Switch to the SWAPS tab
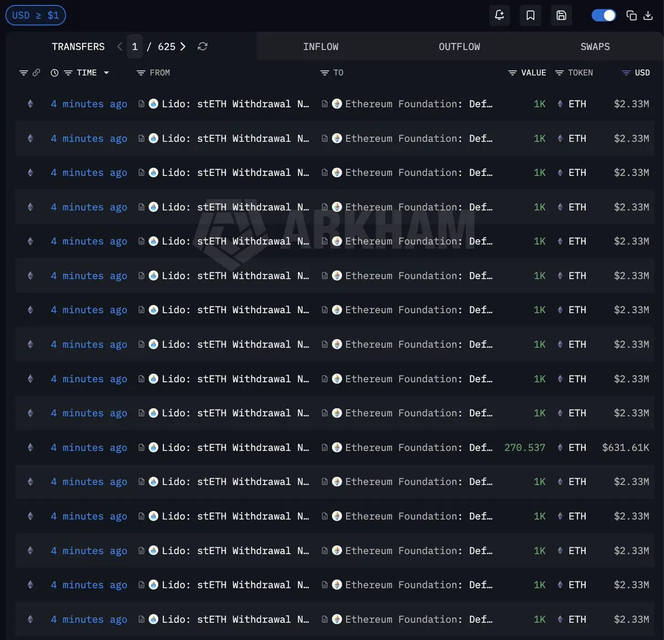 pos(595,47)
